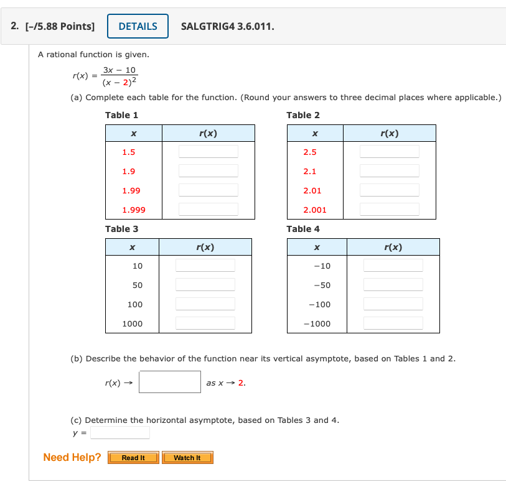506x487 pixels.
Task: Click the Watch It button
Action: coord(187,457)
